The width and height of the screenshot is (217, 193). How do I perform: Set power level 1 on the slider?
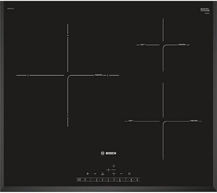tap(91, 179)
